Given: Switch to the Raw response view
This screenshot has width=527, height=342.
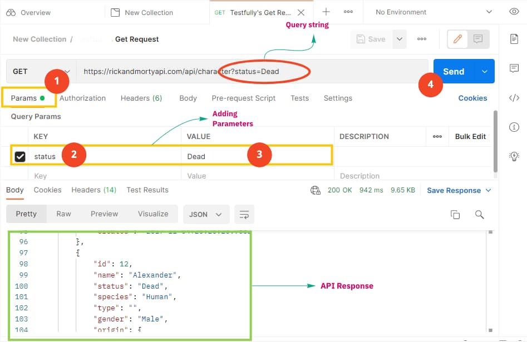Looking at the screenshot, I should [63, 214].
